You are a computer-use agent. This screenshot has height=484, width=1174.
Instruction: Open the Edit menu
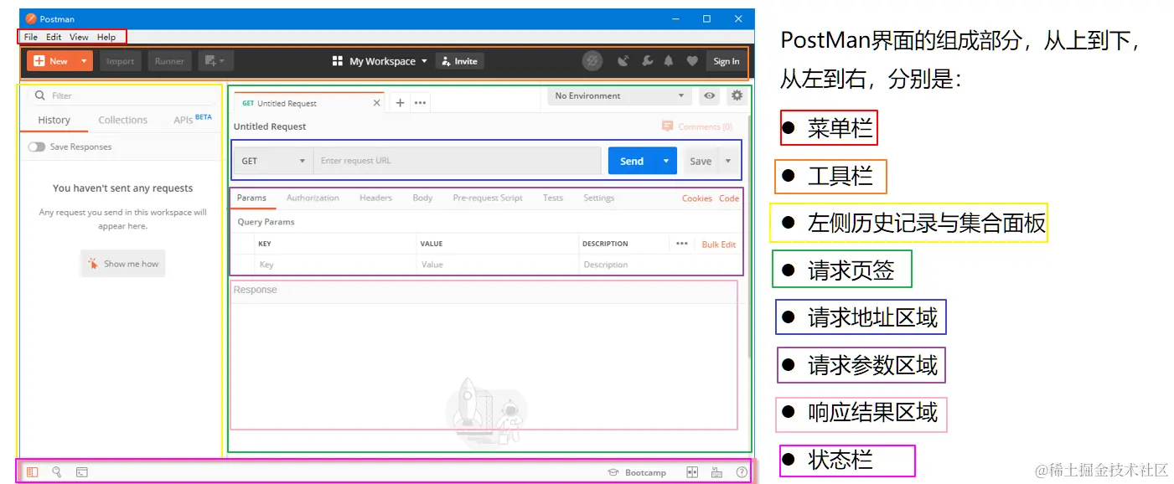click(54, 37)
